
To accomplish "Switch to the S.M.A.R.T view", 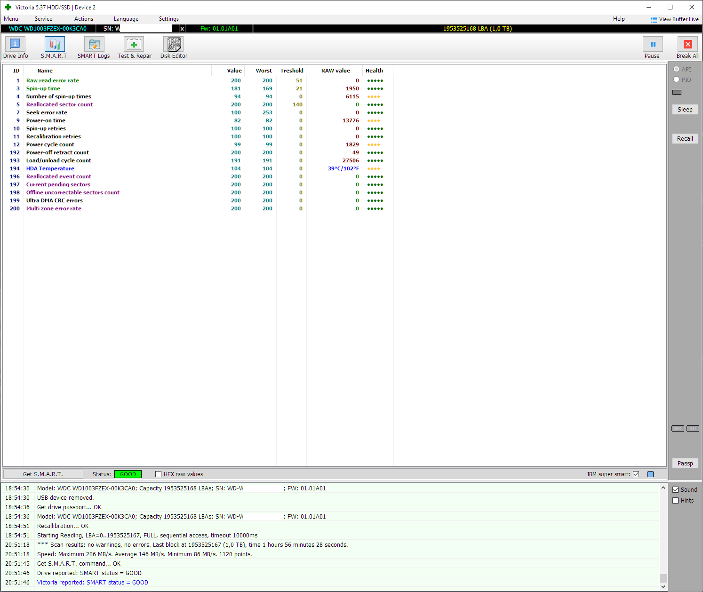I will pyautogui.click(x=54, y=48).
